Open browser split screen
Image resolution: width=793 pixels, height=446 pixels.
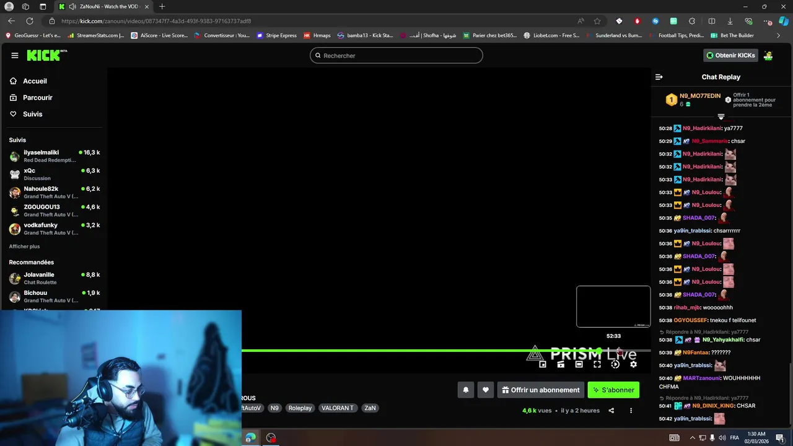tap(712, 20)
